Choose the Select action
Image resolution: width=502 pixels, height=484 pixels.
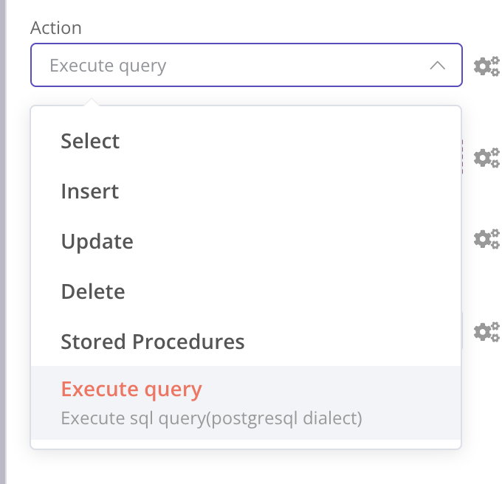click(90, 141)
